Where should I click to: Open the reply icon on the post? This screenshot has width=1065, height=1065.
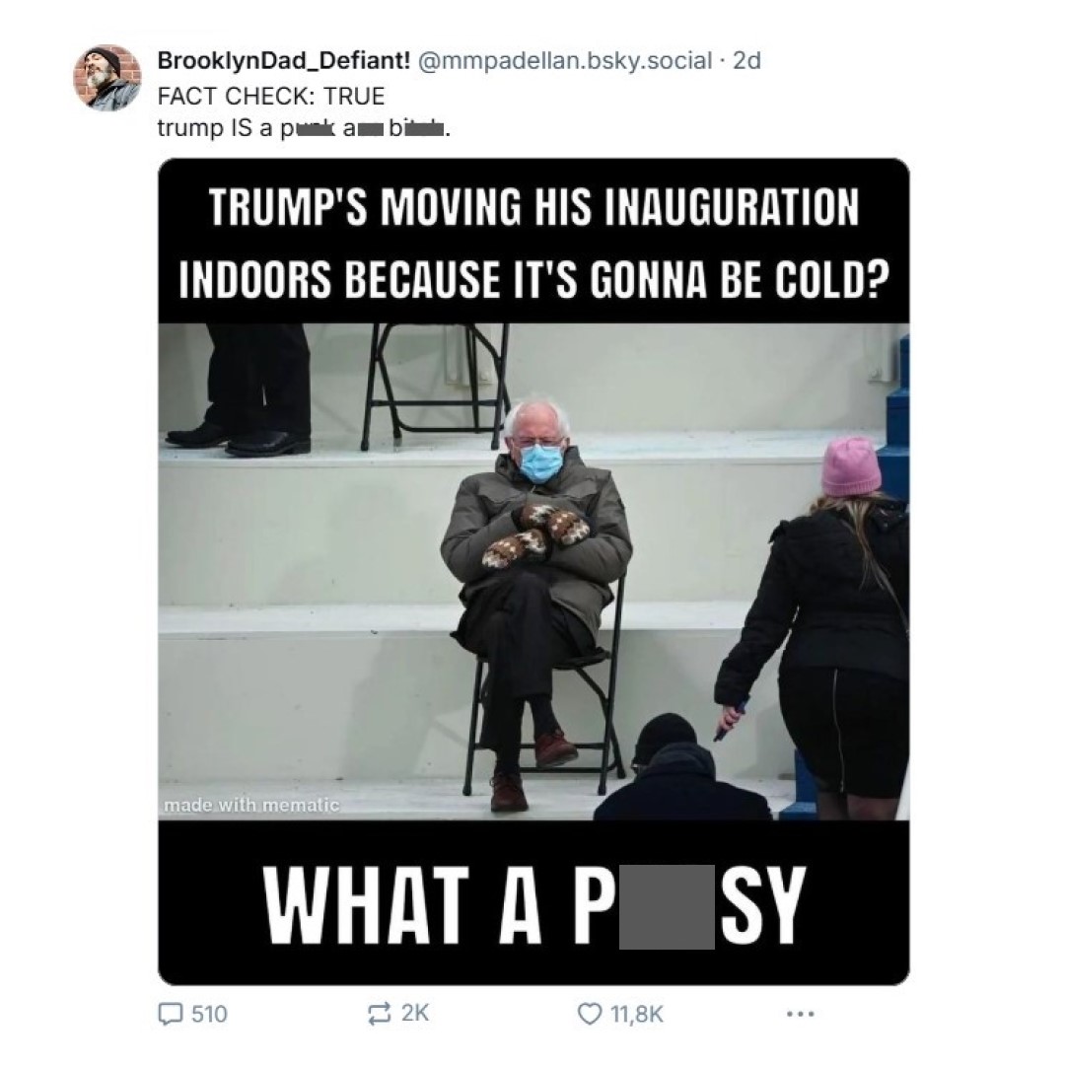pyautogui.click(x=170, y=1014)
